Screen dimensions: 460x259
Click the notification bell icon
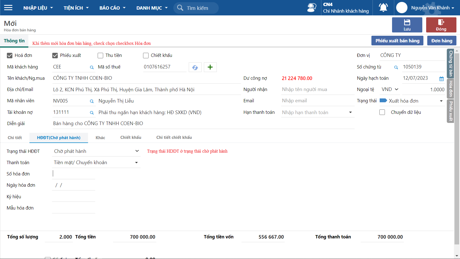tap(383, 7)
